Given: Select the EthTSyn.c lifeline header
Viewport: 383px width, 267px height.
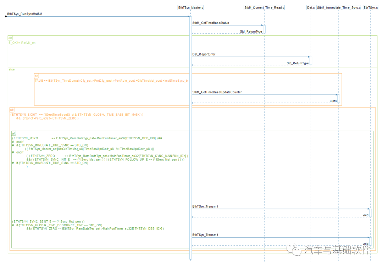Looking at the screenshot, I should pyautogui.click(x=371, y=7).
